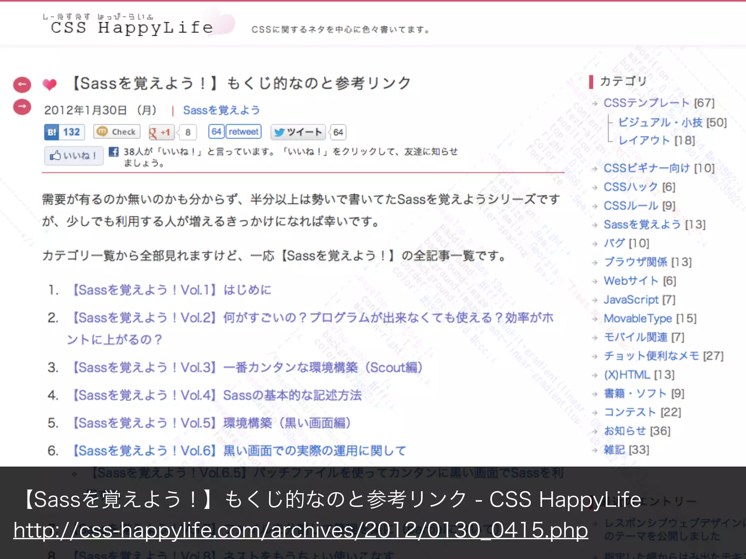Click the Twitter ツイート button
The height and width of the screenshot is (559, 746).
(x=298, y=132)
